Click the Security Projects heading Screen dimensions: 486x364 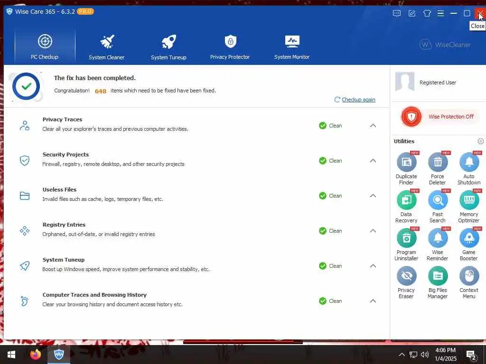click(65, 155)
